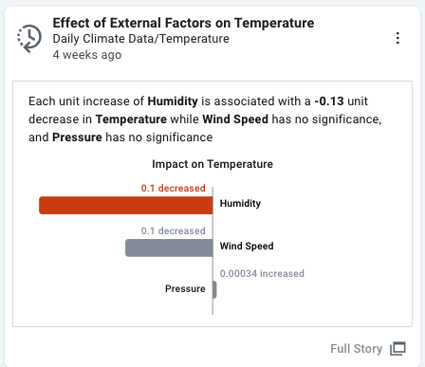Open the three-dot more options menu
425x367 pixels.
click(x=397, y=38)
